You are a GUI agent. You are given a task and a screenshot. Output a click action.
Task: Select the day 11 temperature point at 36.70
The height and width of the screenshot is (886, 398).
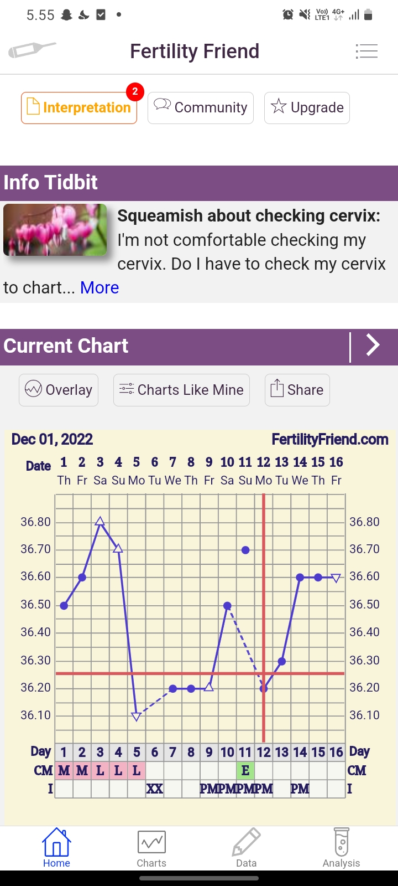(245, 550)
